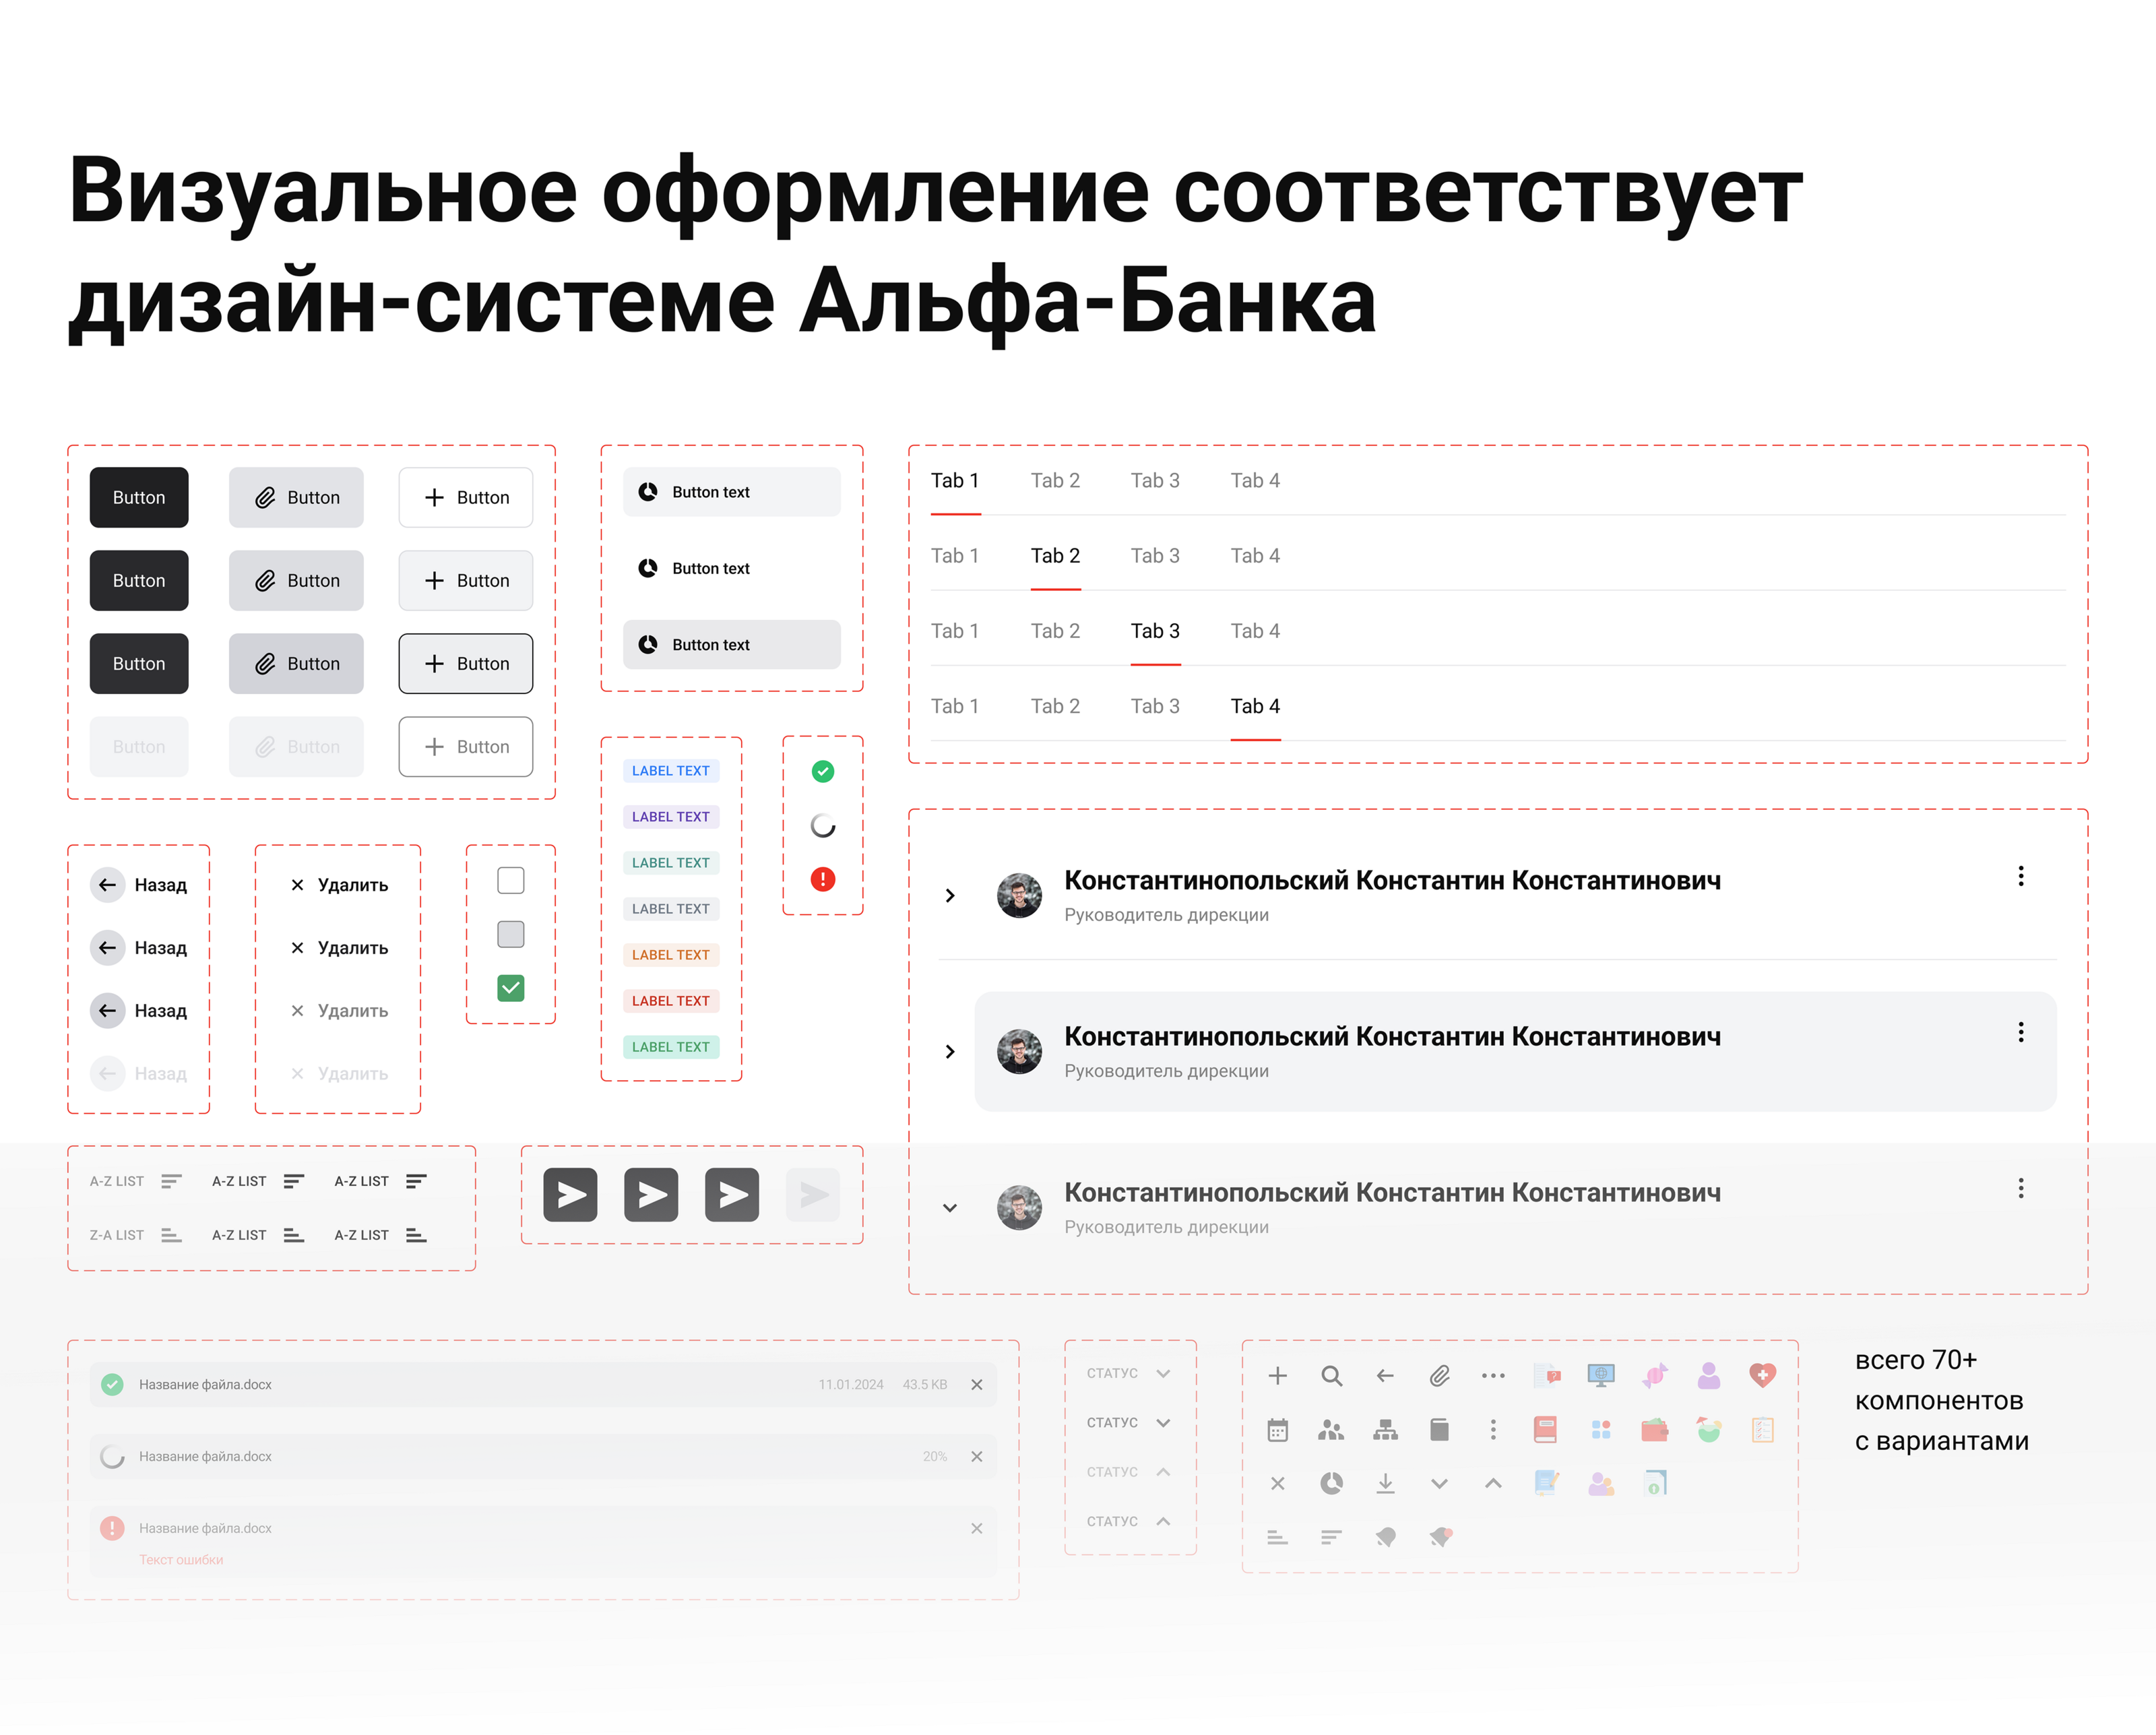
Task: Click the org chart hierarchy icon
Action: coord(1385,1430)
